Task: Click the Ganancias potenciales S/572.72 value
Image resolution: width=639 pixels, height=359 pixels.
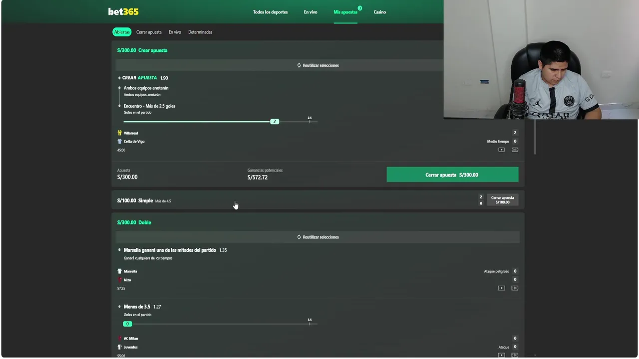Action: tap(258, 178)
